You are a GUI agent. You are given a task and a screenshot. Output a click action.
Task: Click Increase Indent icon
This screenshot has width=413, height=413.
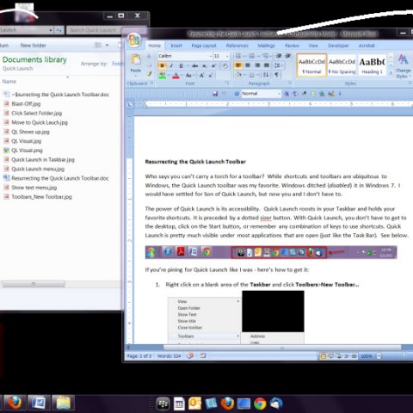(287, 56)
